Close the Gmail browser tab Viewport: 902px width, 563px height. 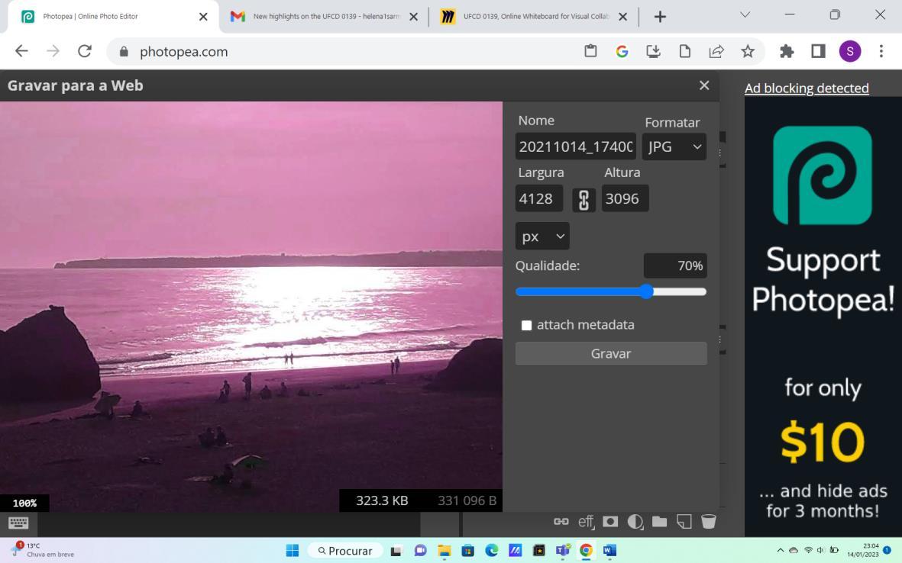(x=414, y=18)
